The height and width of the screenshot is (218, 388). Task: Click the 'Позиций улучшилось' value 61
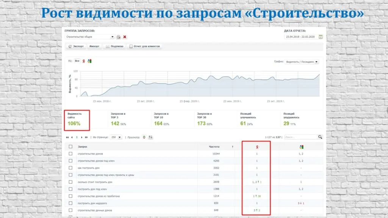[x=243, y=123]
